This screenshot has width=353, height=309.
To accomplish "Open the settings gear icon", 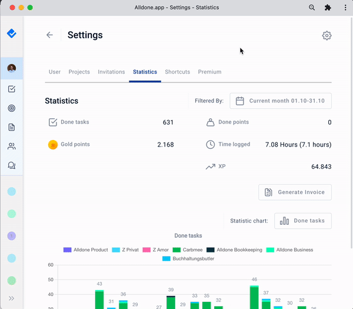I will click(327, 35).
